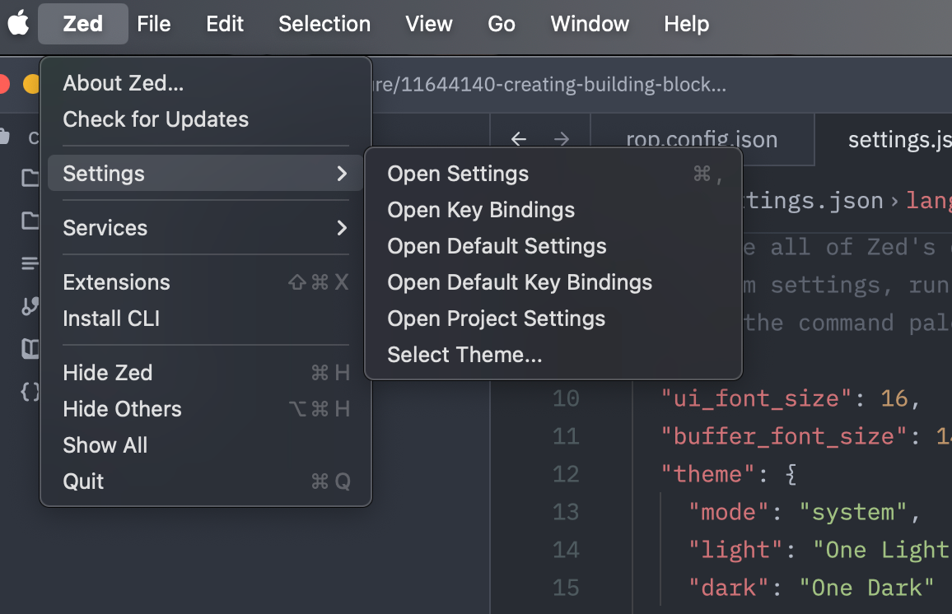Click Check for Updates

coord(156,119)
